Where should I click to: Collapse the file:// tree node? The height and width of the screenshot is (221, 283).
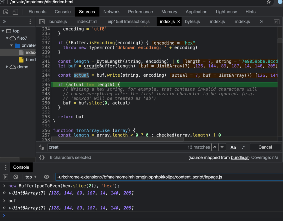click(x=7, y=38)
